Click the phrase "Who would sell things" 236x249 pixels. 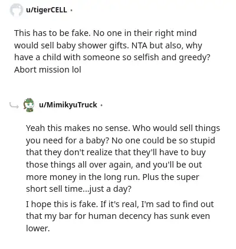point(176,128)
